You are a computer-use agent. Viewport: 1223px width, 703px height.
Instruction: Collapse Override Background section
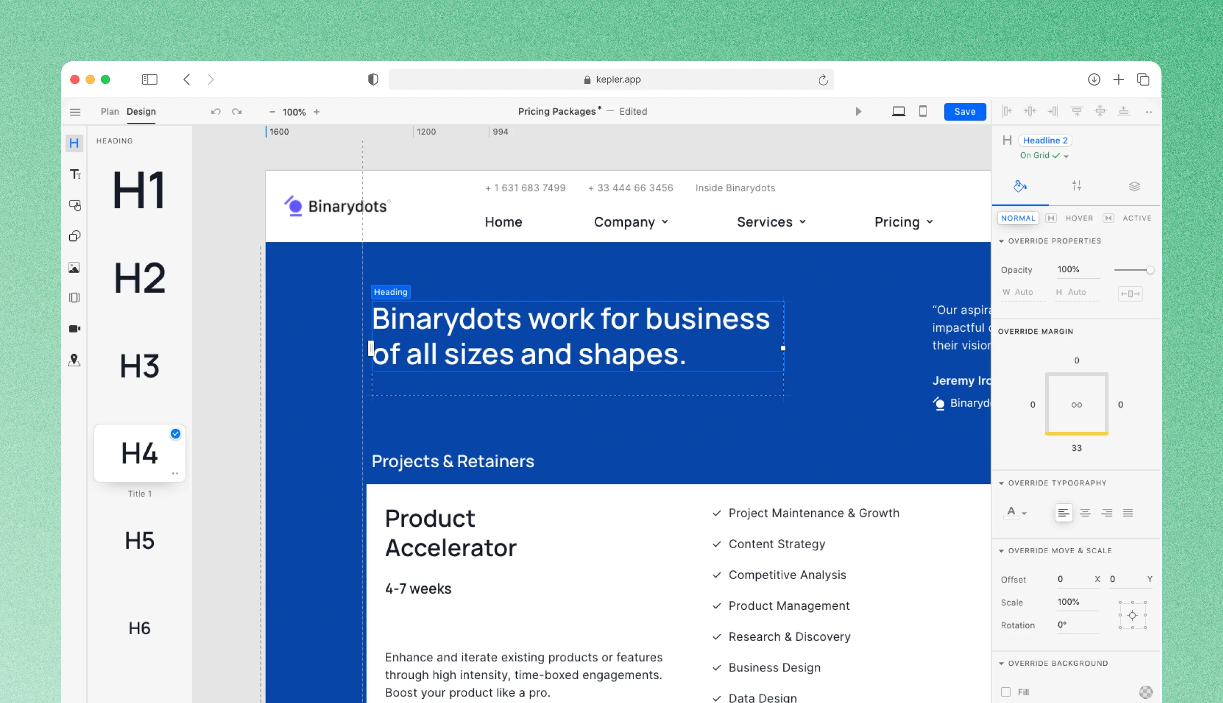click(1001, 663)
